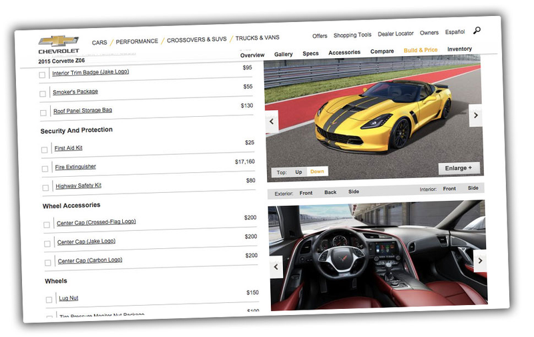Show Exterior Back view
Viewport: 534px width, 337px height.
pyautogui.click(x=330, y=192)
